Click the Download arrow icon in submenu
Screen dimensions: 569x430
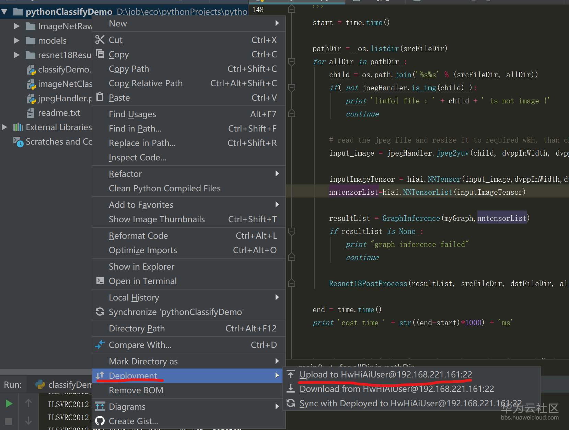pos(291,388)
